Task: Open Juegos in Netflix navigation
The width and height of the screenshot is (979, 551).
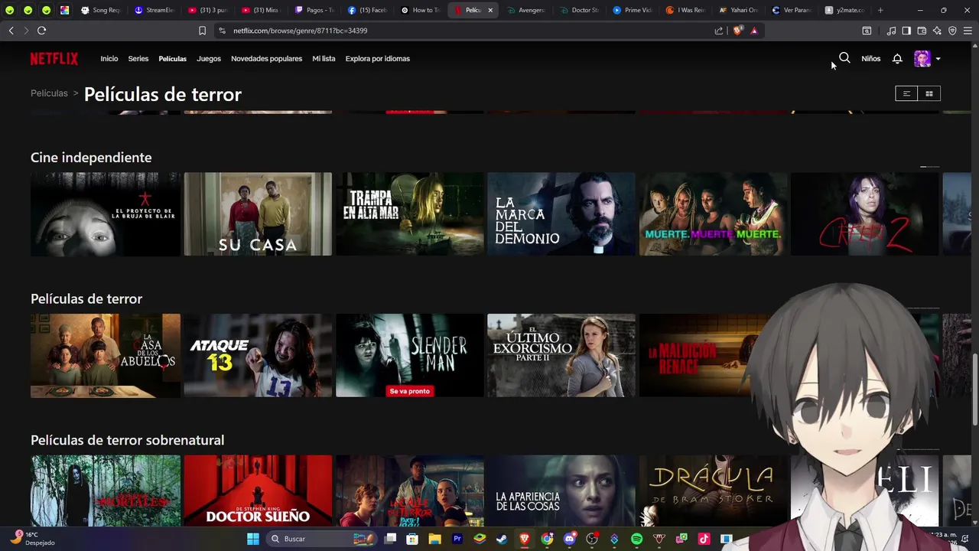Action: [x=209, y=59]
